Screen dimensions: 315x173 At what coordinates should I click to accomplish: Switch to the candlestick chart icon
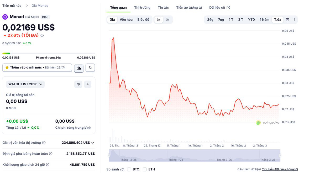[x=167, y=20]
